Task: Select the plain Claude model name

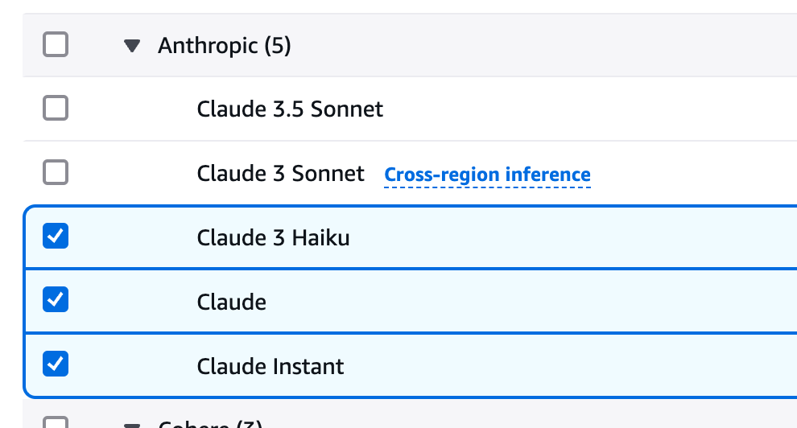Action: [x=231, y=302]
